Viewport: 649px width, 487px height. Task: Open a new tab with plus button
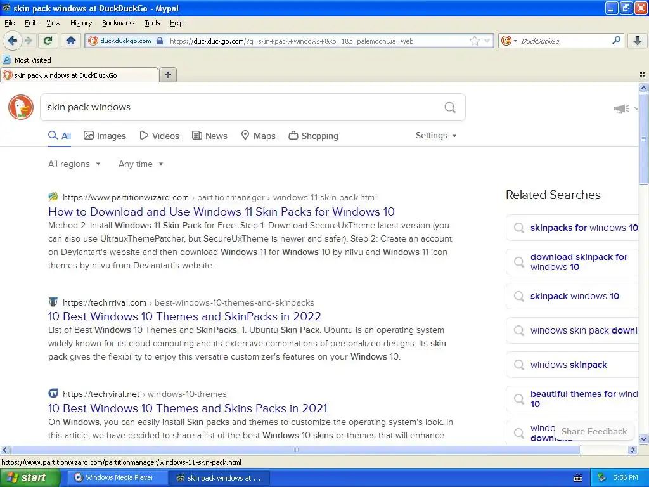click(167, 75)
